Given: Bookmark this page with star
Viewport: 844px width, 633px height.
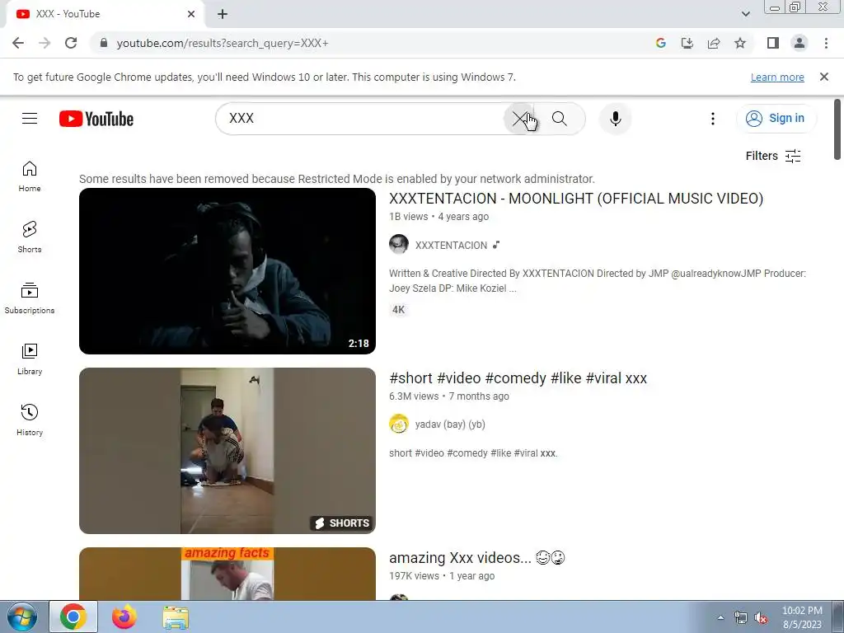Looking at the screenshot, I should pyautogui.click(x=740, y=43).
